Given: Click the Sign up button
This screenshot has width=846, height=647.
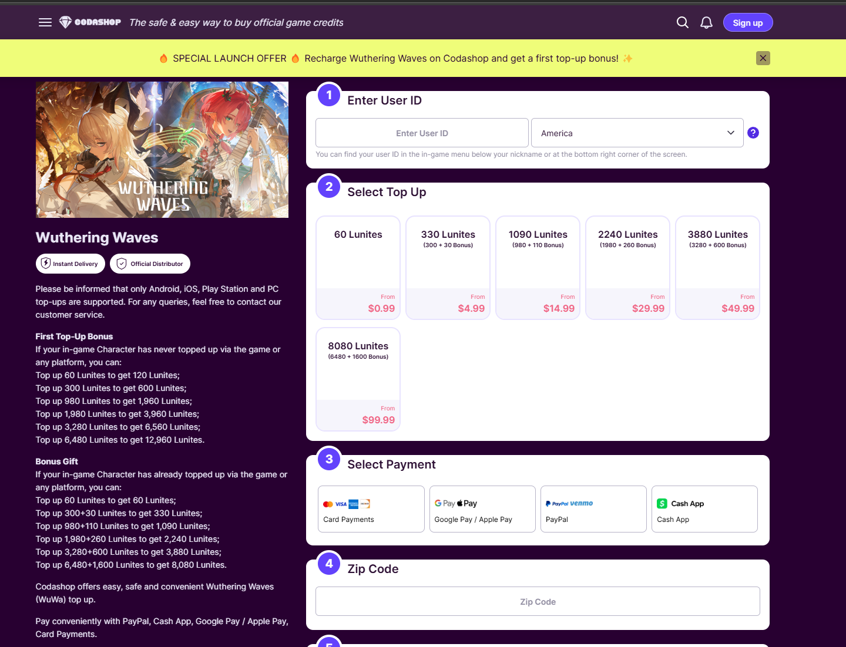Looking at the screenshot, I should (x=748, y=22).
